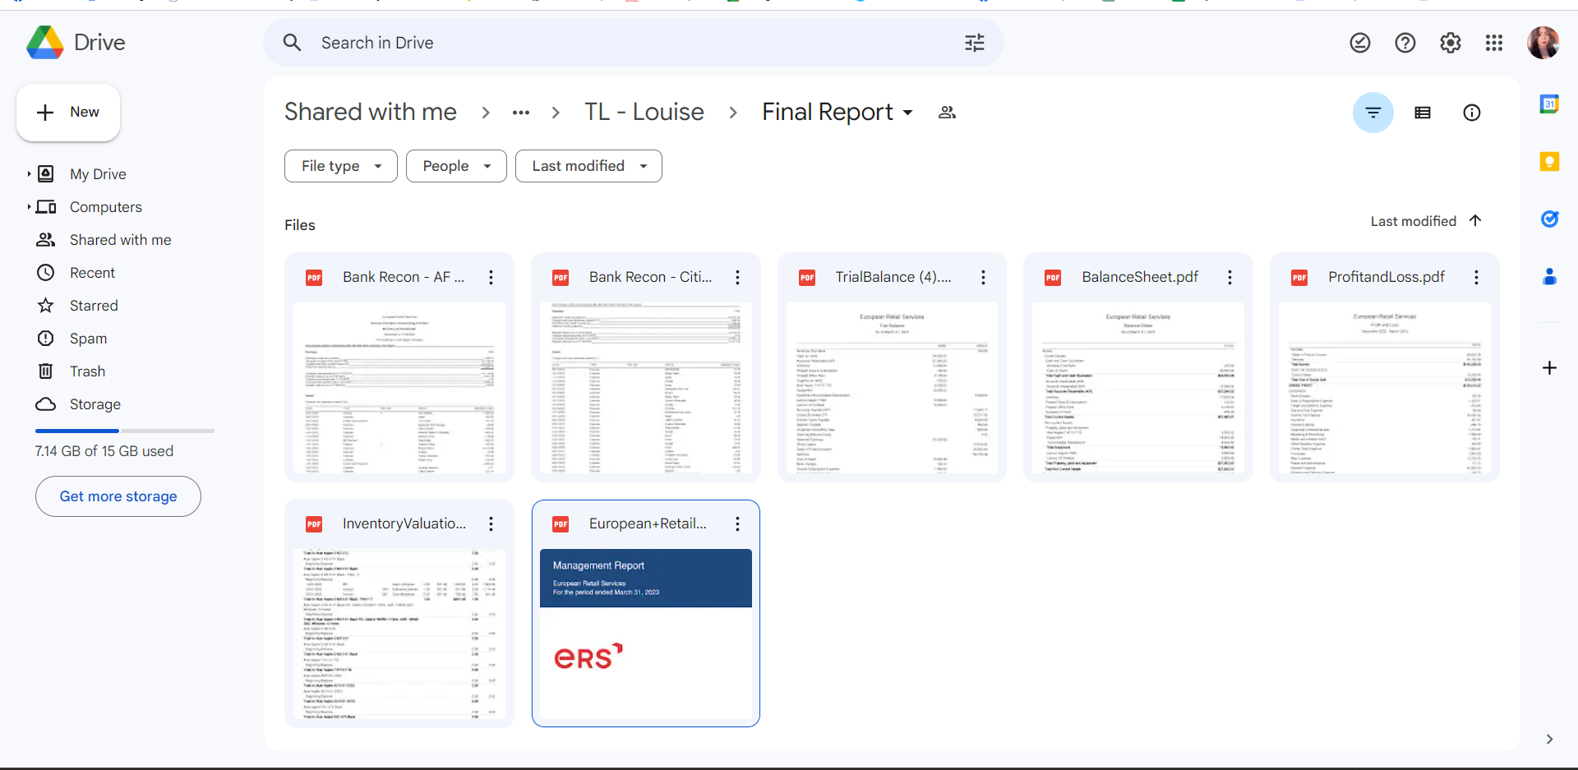Open the Google apps grid
1578x770 pixels.
click(1494, 43)
